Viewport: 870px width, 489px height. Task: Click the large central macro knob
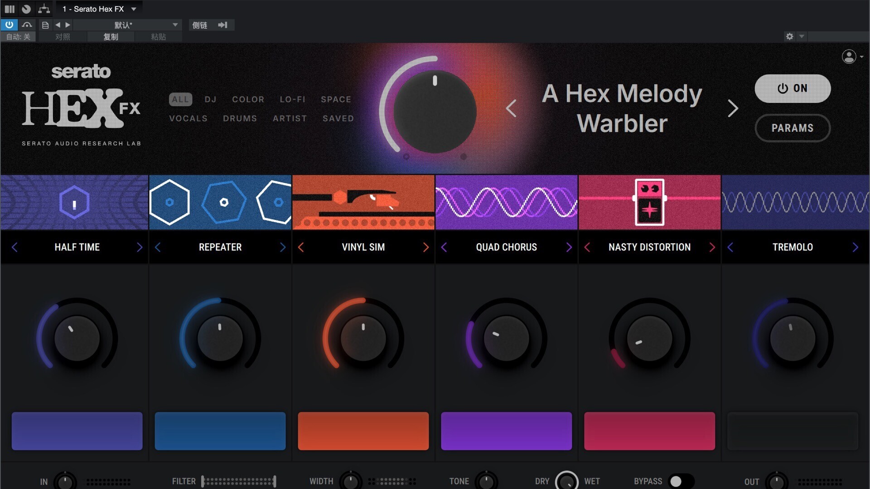(435, 111)
